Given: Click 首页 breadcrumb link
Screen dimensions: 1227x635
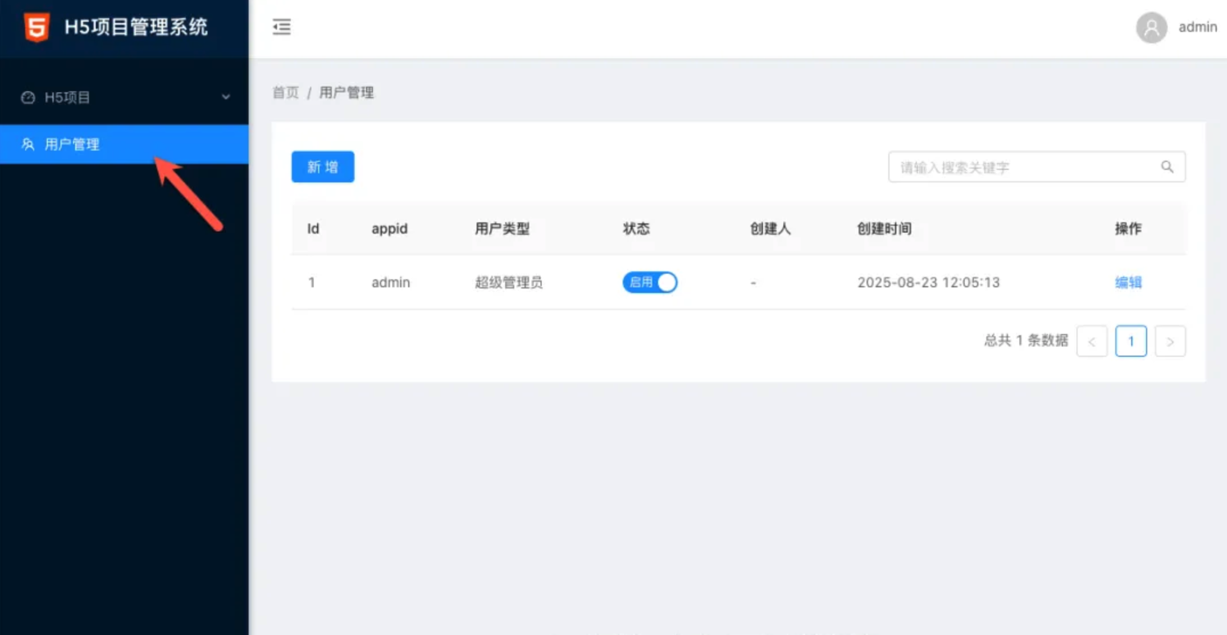Looking at the screenshot, I should pos(286,92).
